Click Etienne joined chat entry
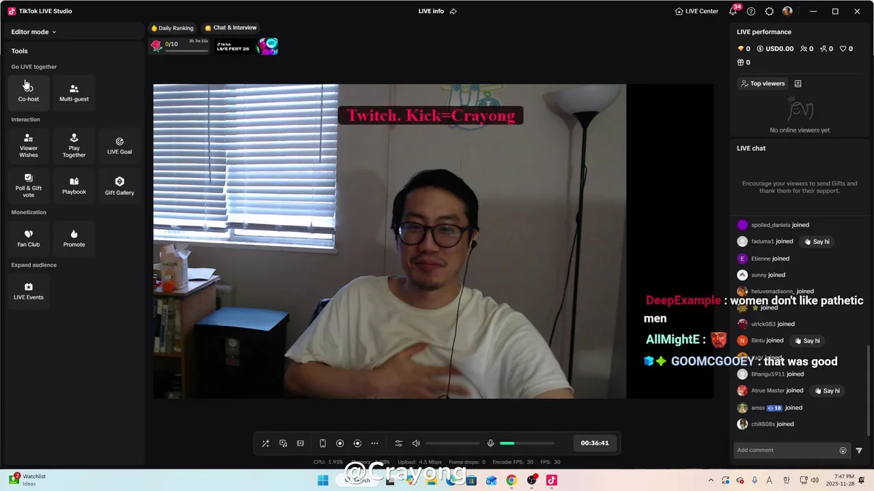This screenshot has height=491, width=874. [763, 258]
